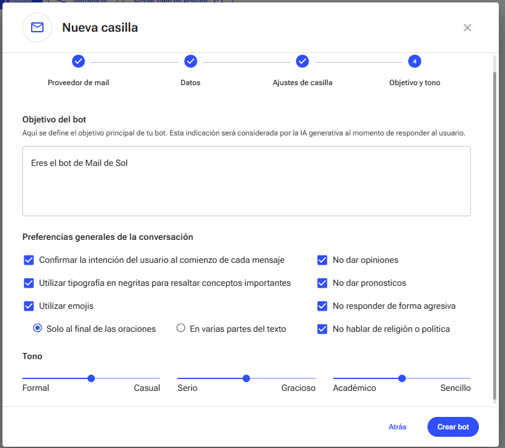505x448 pixels.
Task: Go to the Ajustes de casilla step checkmark
Action: 302,62
